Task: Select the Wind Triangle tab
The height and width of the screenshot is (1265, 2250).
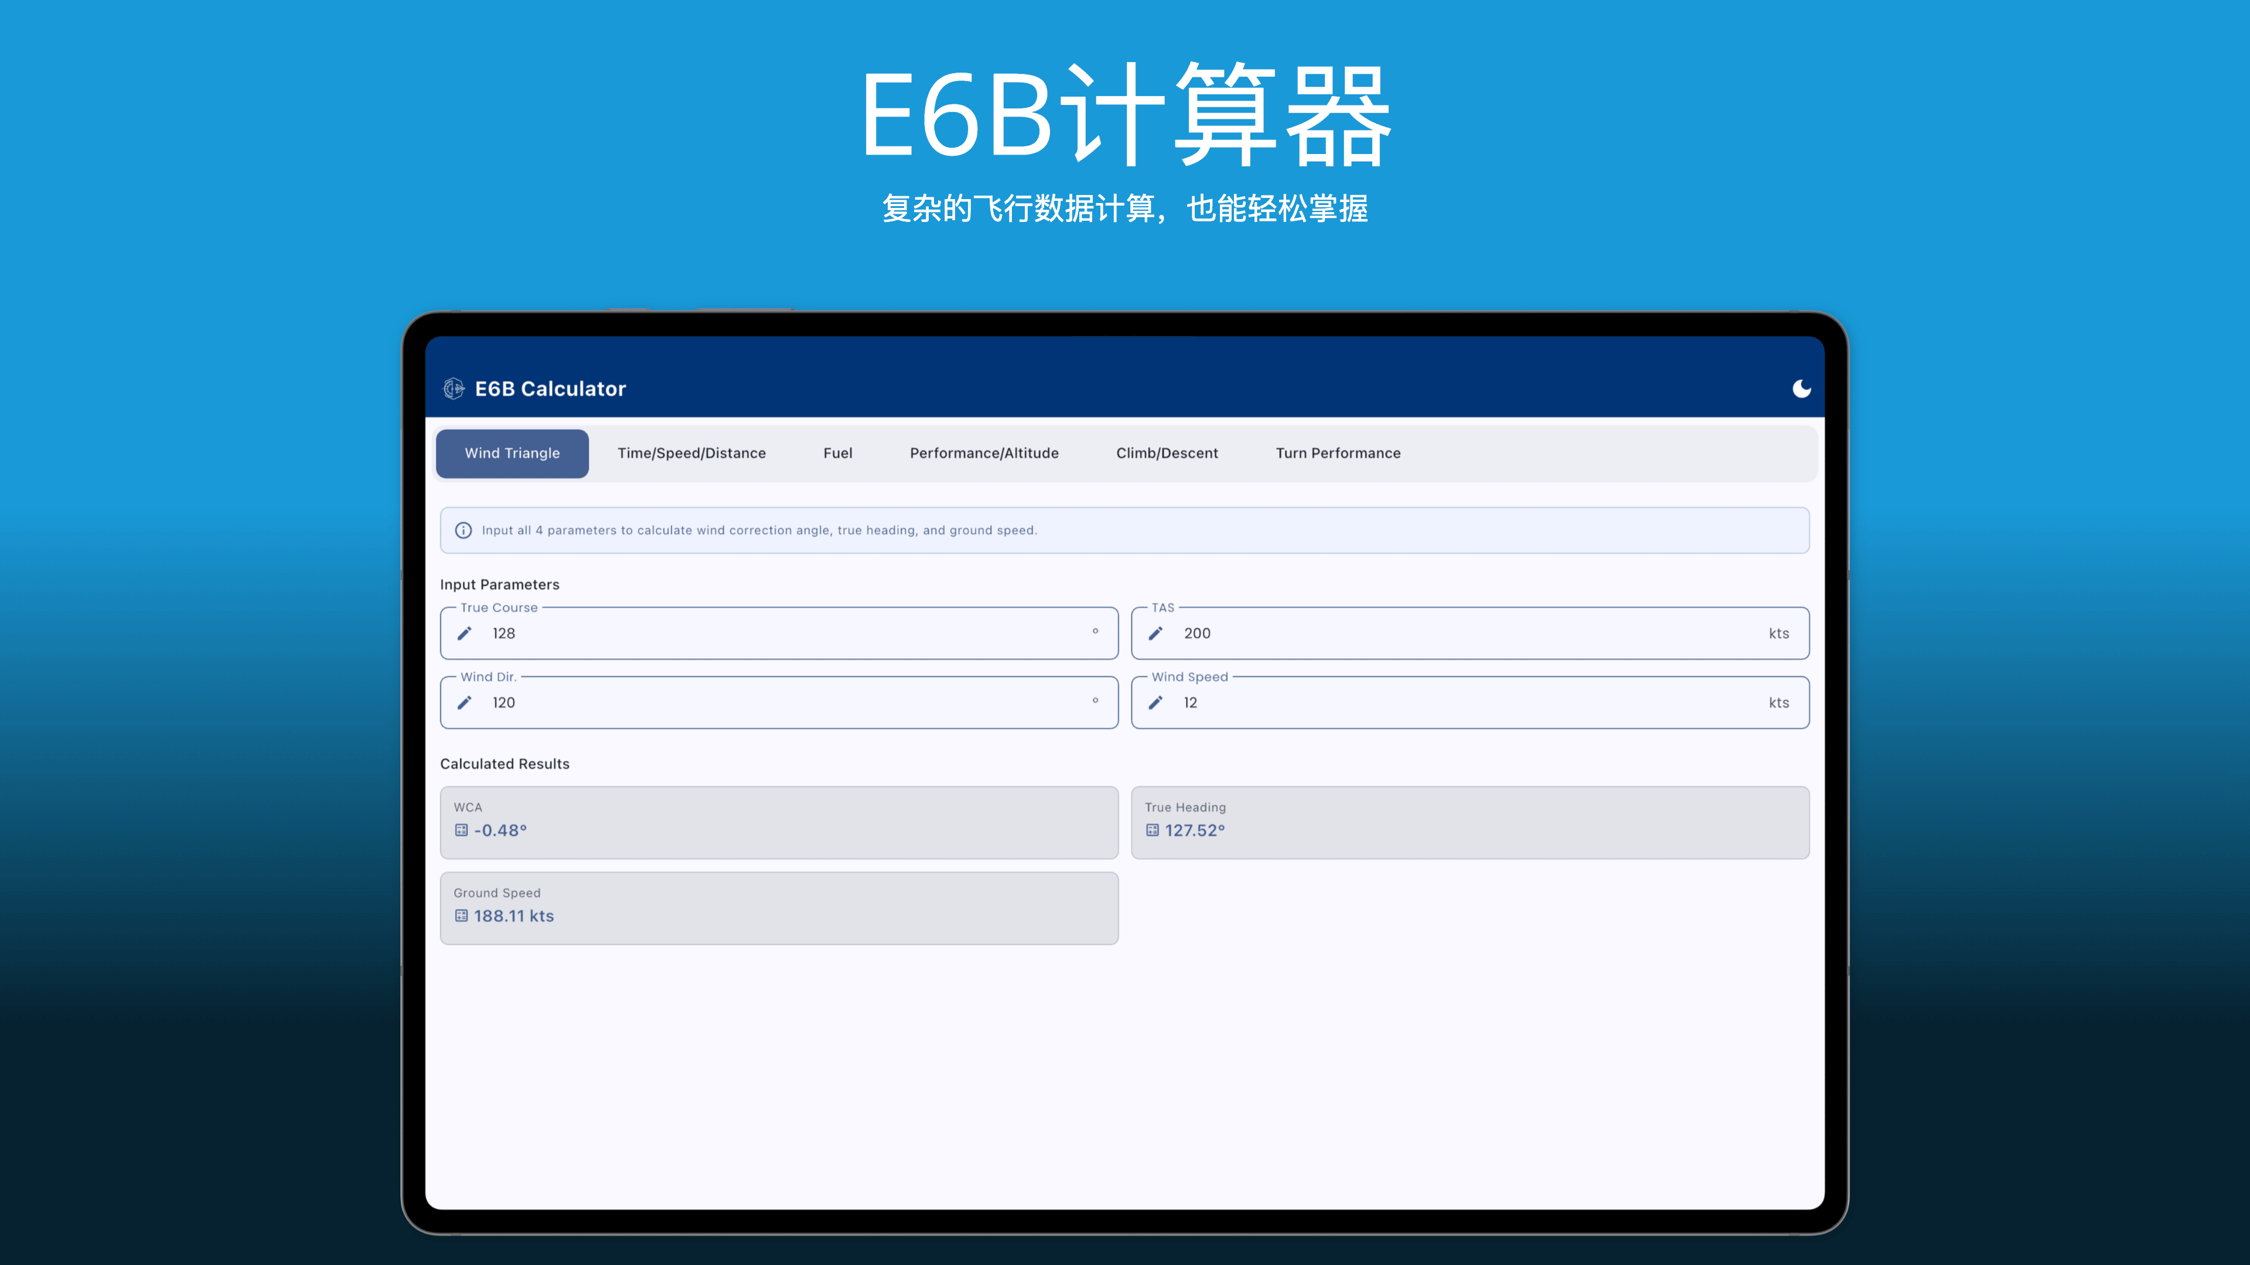Action: 512,453
